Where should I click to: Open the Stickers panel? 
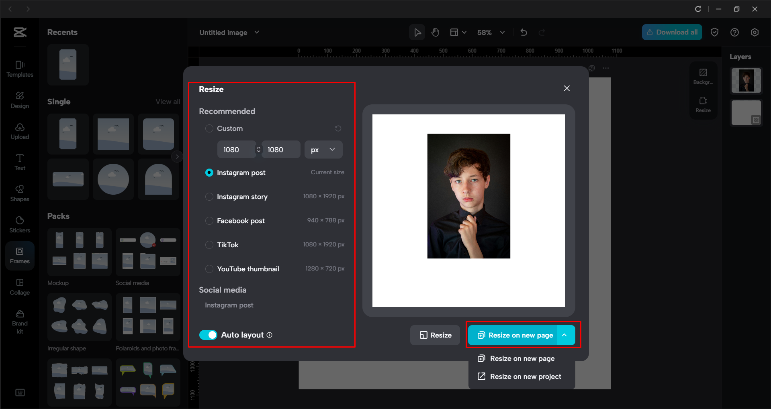coord(19,224)
